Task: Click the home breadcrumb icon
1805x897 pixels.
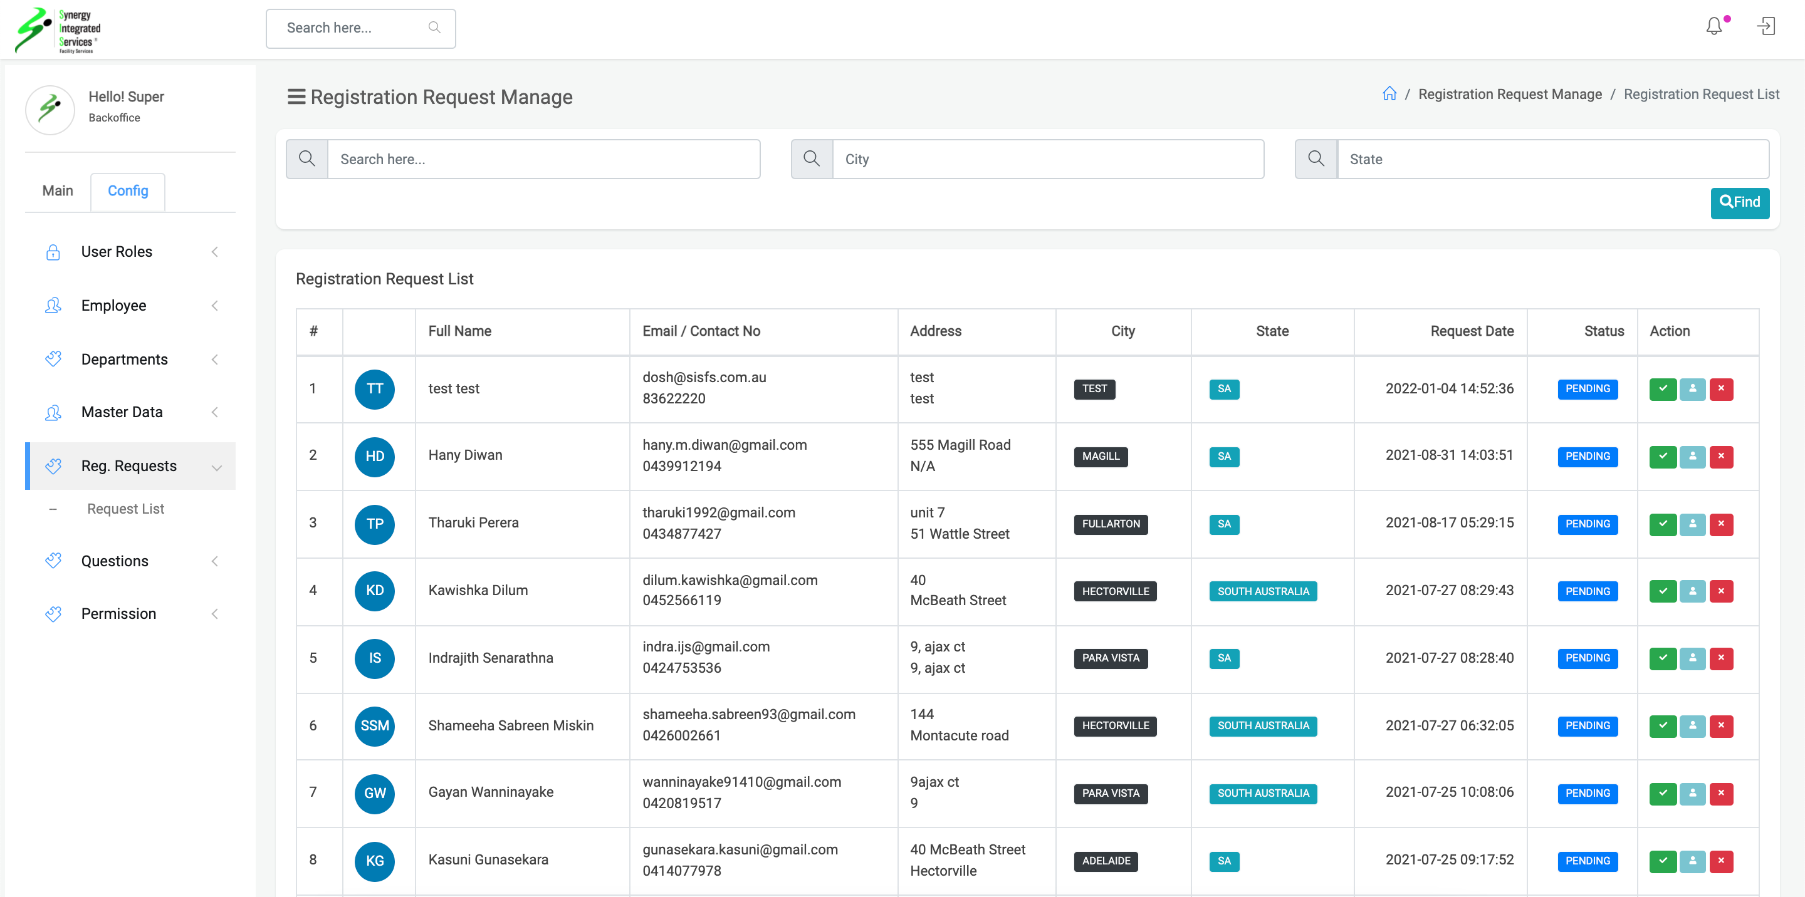Action: 1389,94
